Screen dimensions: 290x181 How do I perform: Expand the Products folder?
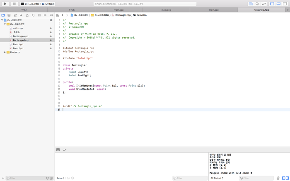tap(5, 52)
